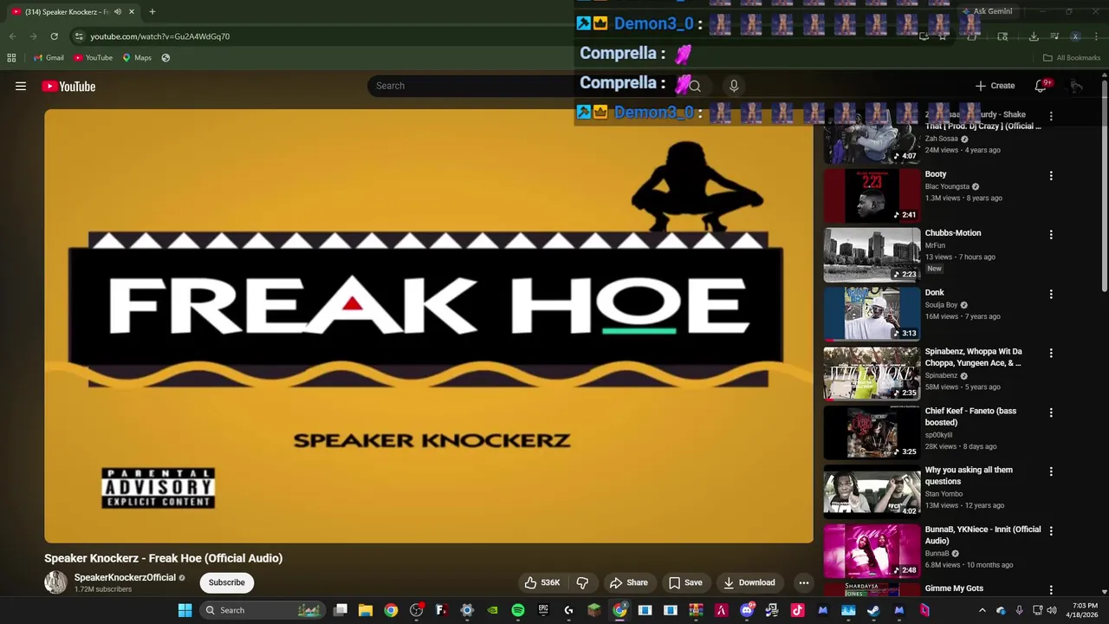Open the Booty video thumbnail
This screenshot has width=1109, height=624.
click(872, 195)
